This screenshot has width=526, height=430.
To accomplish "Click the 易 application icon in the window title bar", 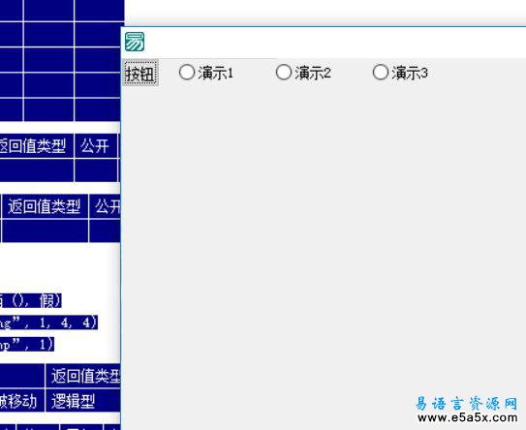I will [135, 42].
